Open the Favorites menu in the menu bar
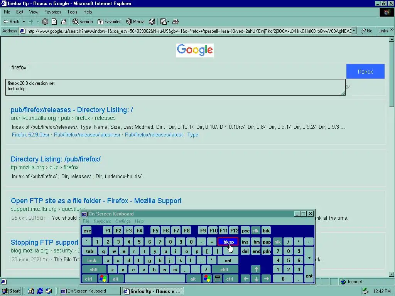 pos(52,12)
